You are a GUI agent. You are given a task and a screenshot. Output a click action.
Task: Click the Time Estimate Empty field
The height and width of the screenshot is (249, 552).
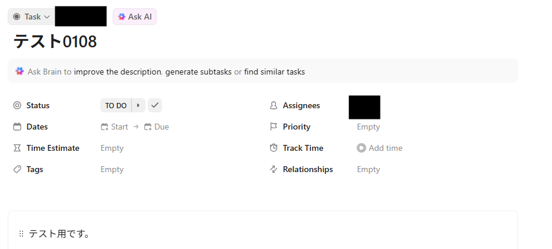coord(112,148)
